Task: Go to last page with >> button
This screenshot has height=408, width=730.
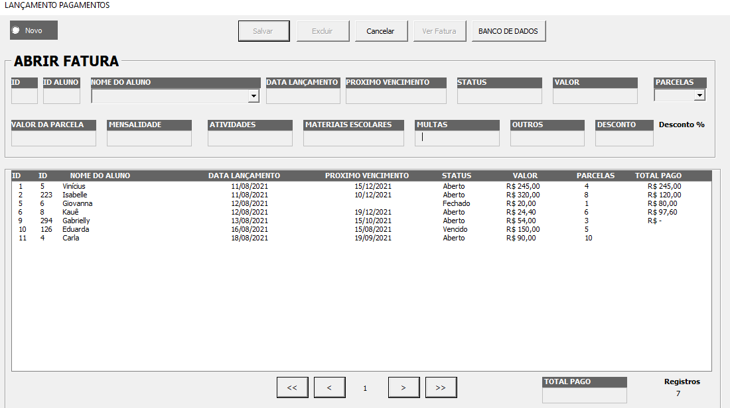Action: point(441,387)
